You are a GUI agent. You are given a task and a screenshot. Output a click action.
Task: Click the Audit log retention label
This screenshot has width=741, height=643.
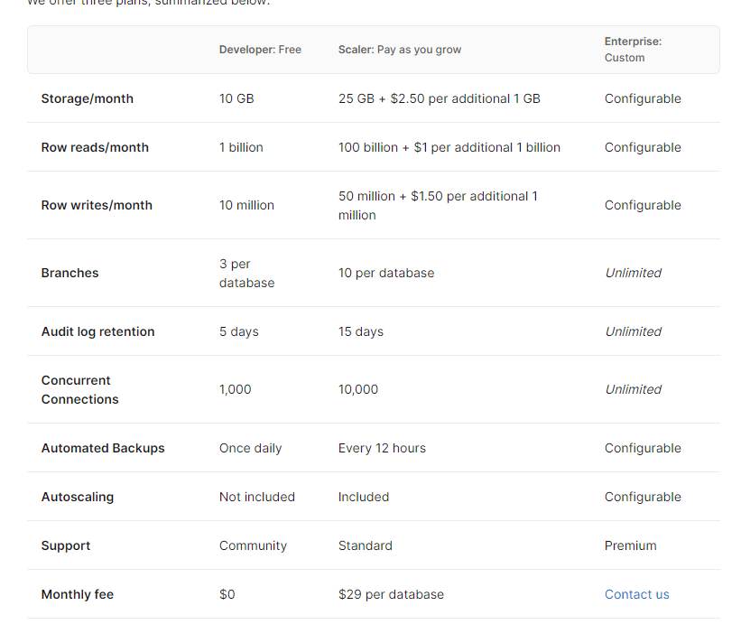pyautogui.click(x=97, y=331)
